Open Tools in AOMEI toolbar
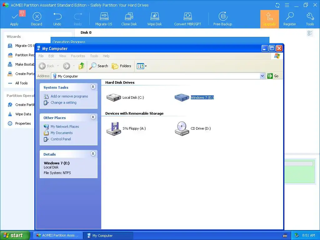 tap(310, 19)
